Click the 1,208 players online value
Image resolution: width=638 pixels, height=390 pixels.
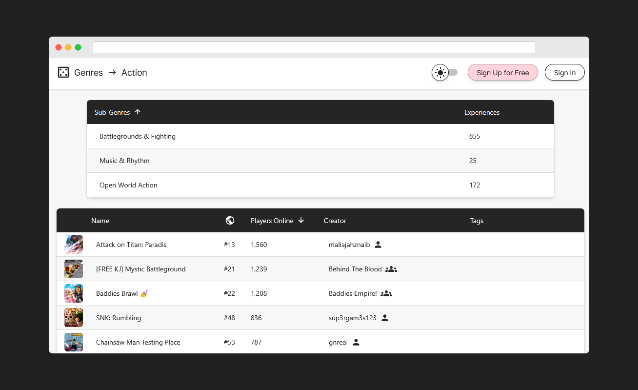pyautogui.click(x=259, y=293)
